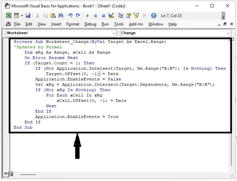Click the Paste clipboard icon
The height and width of the screenshot is (181, 237).
(53, 16)
